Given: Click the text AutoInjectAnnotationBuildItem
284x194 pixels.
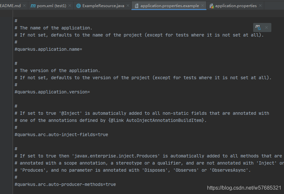Looking at the screenshot, I should coord(164,120).
